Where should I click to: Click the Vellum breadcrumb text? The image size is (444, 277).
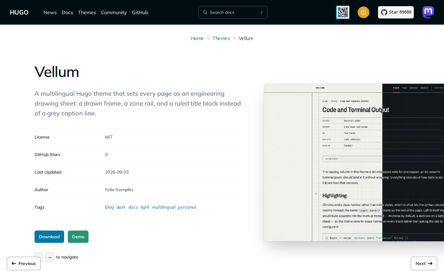[246, 38]
